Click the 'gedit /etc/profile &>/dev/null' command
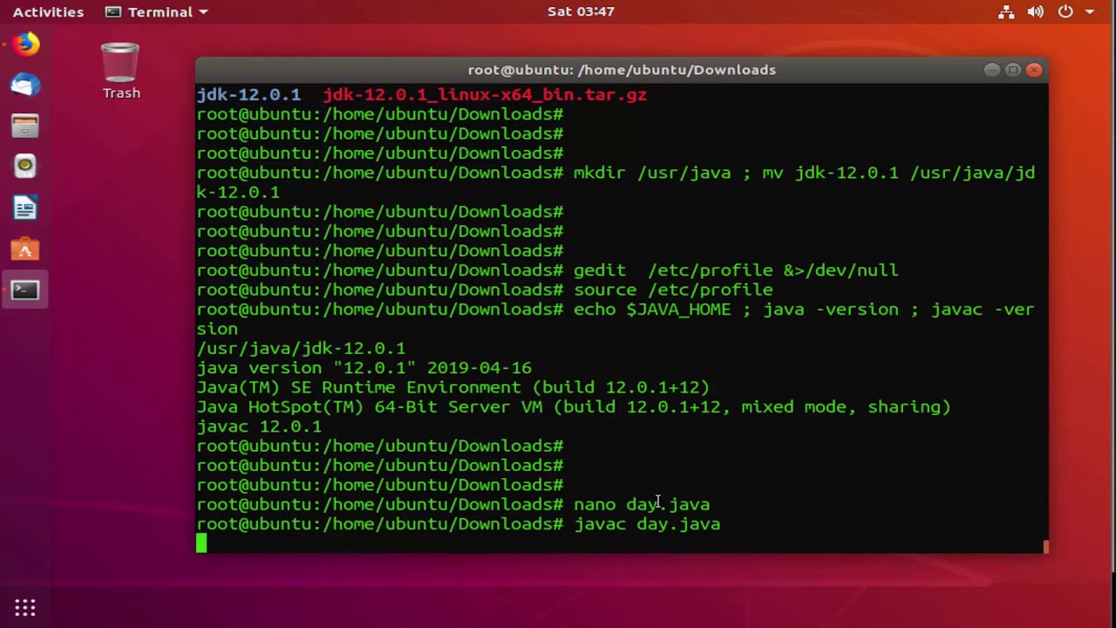The height and width of the screenshot is (628, 1116). (736, 270)
